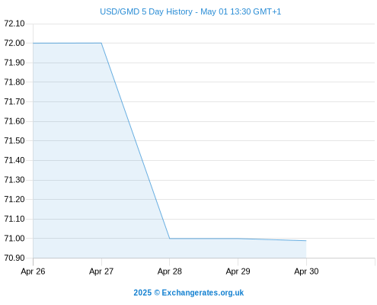
Task: Click the line end point at Apr 30
Action: point(306,241)
